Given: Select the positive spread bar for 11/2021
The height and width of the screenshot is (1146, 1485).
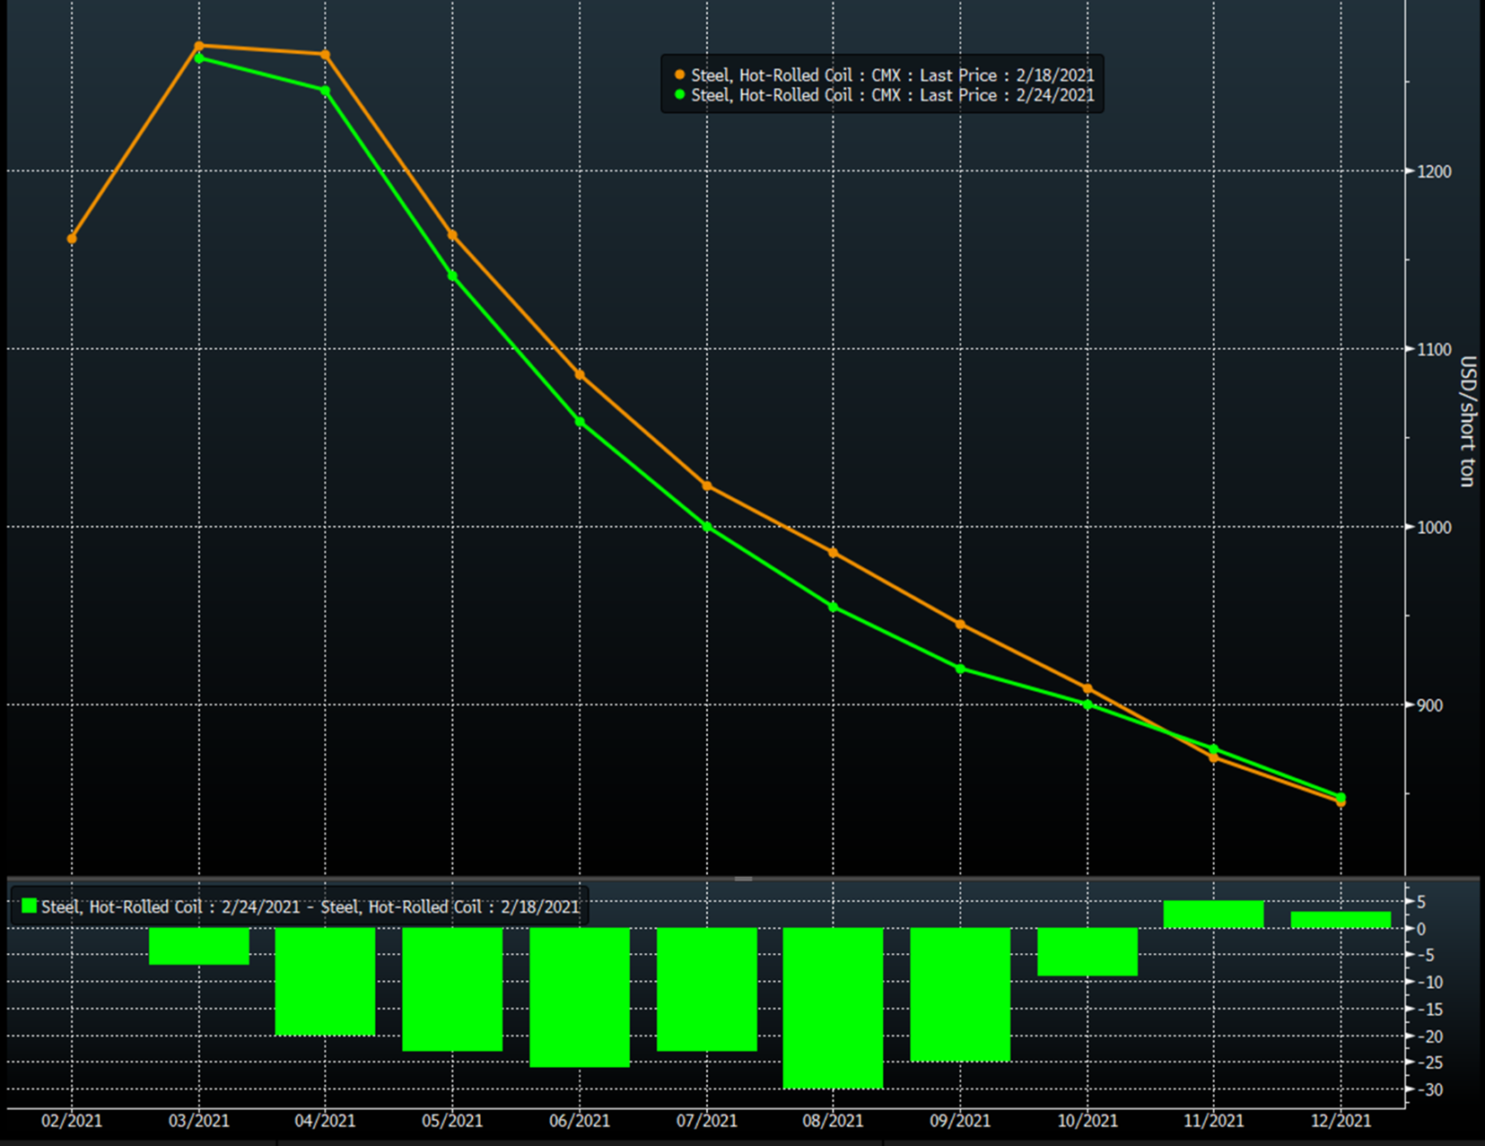Looking at the screenshot, I should 1213,914.
